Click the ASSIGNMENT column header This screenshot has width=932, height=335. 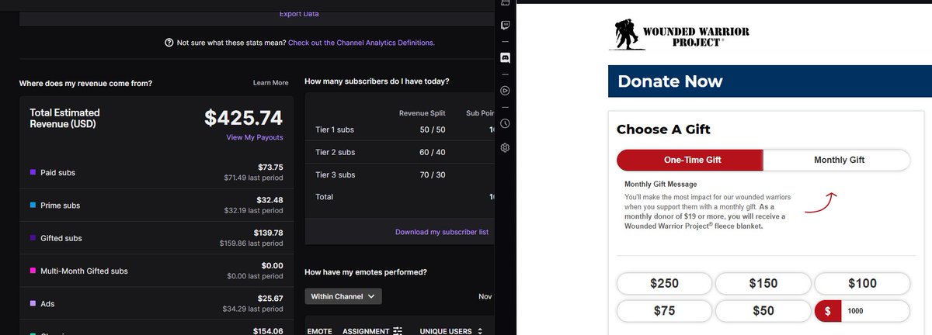(x=366, y=331)
